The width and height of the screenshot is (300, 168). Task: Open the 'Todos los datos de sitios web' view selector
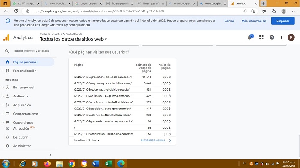[x=73, y=39]
